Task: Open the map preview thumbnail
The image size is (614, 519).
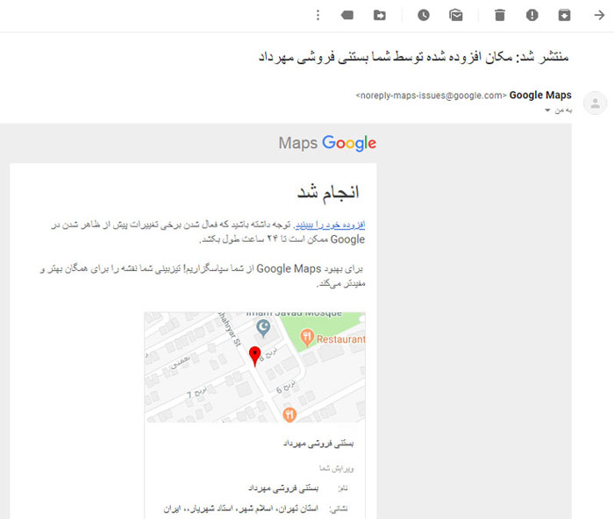Action: click(x=254, y=367)
